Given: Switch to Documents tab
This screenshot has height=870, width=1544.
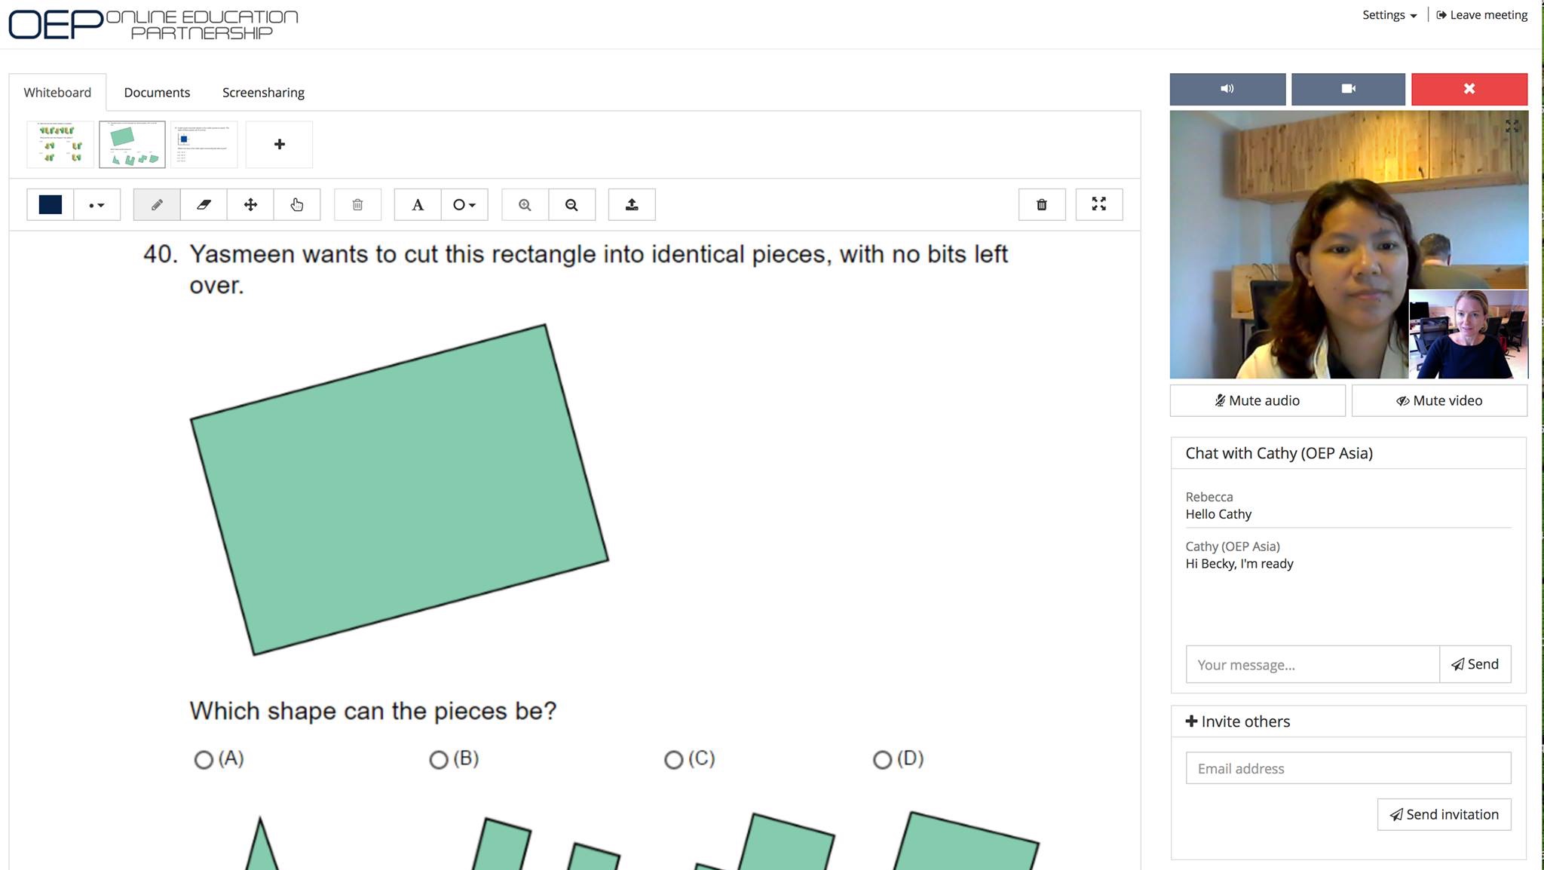Looking at the screenshot, I should tap(157, 92).
